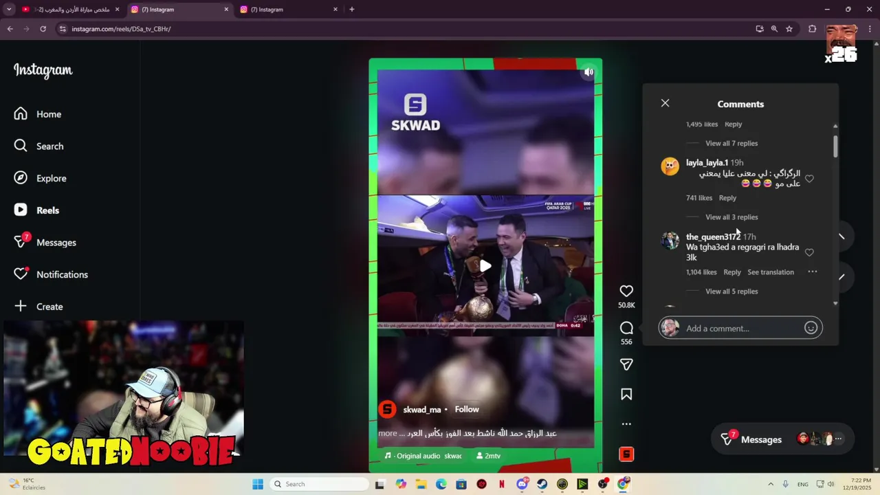Open the emoji picker in comment box
The height and width of the screenshot is (495, 880).
pos(811,328)
